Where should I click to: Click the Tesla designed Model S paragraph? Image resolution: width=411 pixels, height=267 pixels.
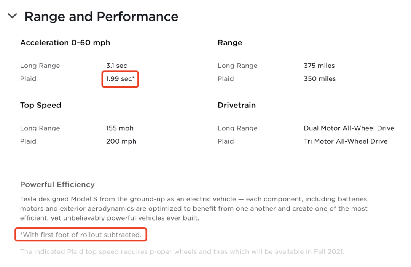[x=194, y=209]
